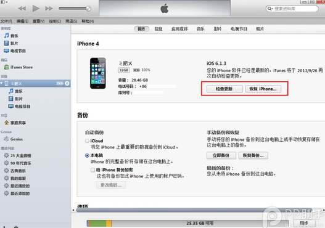Image resolution: width=325 pixels, height=228 pixels.
Task: Switch to the 应用程序 tab
Action: click(x=179, y=29)
